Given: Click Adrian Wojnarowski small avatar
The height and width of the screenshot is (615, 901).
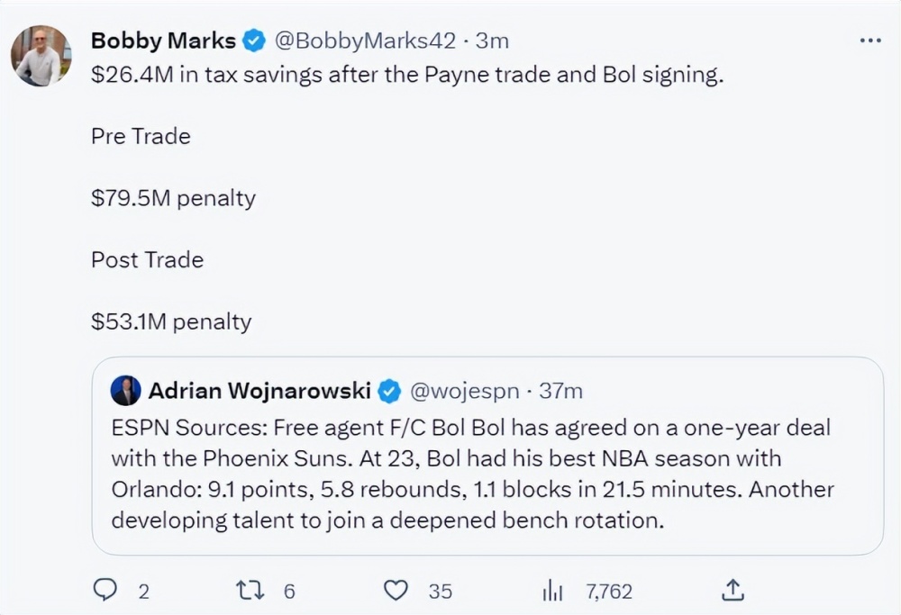Looking at the screenshot, I should click(125, 391).
